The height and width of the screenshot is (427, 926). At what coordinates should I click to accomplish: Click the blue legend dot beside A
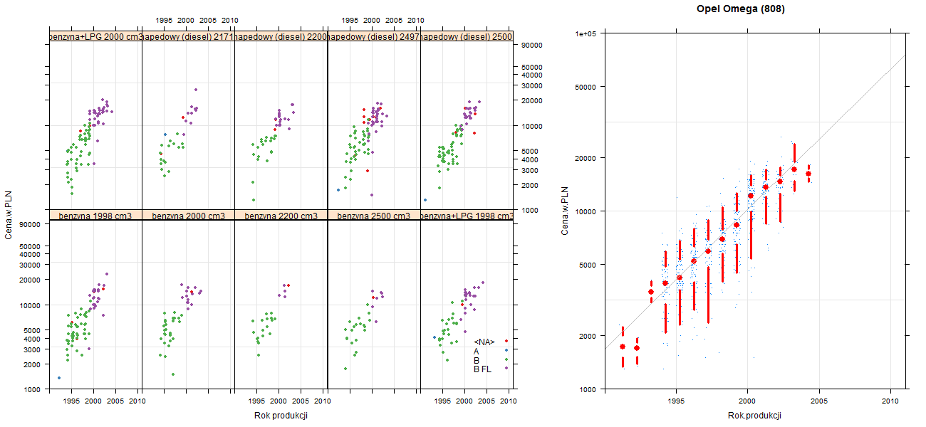click(x=506, y=350)
